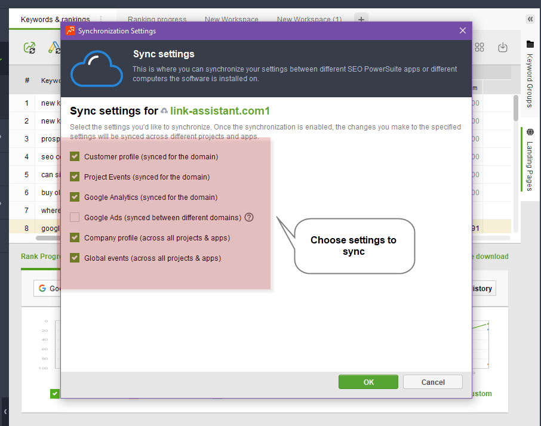Click the small cloud icon beside link-assistant.com1
Viewport: 541px width, 426px height.
click(164, 110)
